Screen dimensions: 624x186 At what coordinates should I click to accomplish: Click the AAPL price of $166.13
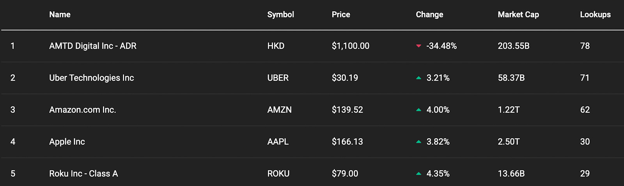tap(347, 142)
